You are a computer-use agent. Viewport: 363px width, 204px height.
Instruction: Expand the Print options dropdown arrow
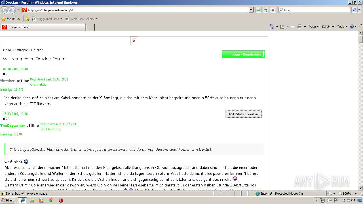click(305, 27)
